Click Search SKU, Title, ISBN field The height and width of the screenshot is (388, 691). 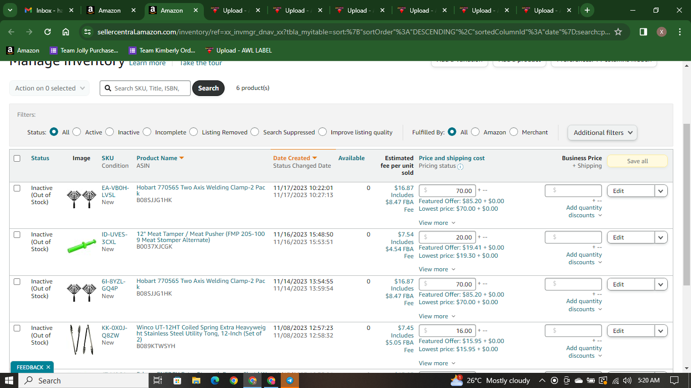(x=145, y=88)
